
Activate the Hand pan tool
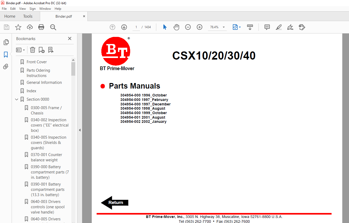tap(176, 27)
